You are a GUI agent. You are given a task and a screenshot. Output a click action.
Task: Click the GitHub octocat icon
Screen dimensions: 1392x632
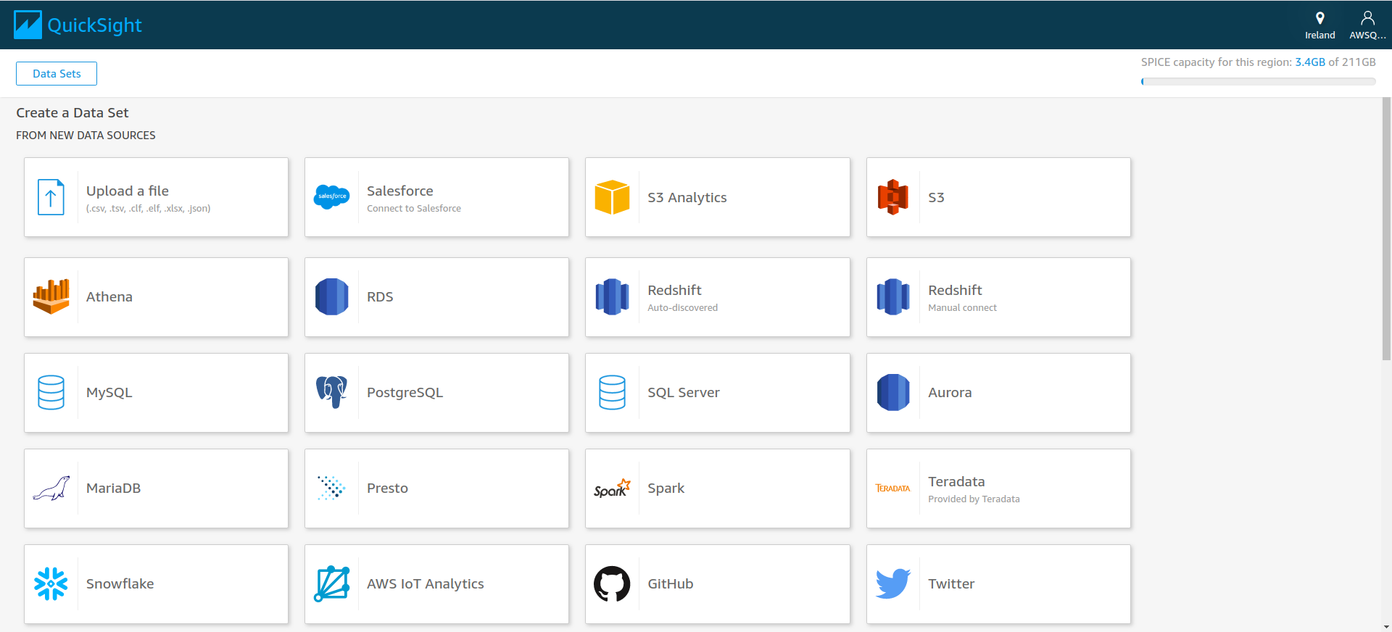(x=613, y=583)
